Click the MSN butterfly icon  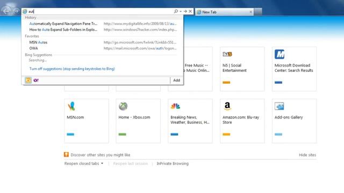point(71,106)
